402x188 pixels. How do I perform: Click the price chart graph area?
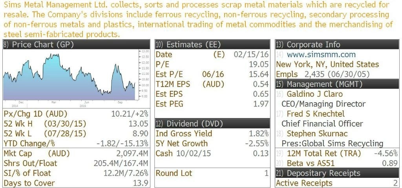click(69, 76)
